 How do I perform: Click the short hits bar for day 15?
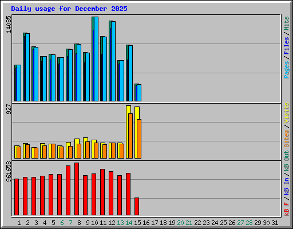(x=138, y=93)
